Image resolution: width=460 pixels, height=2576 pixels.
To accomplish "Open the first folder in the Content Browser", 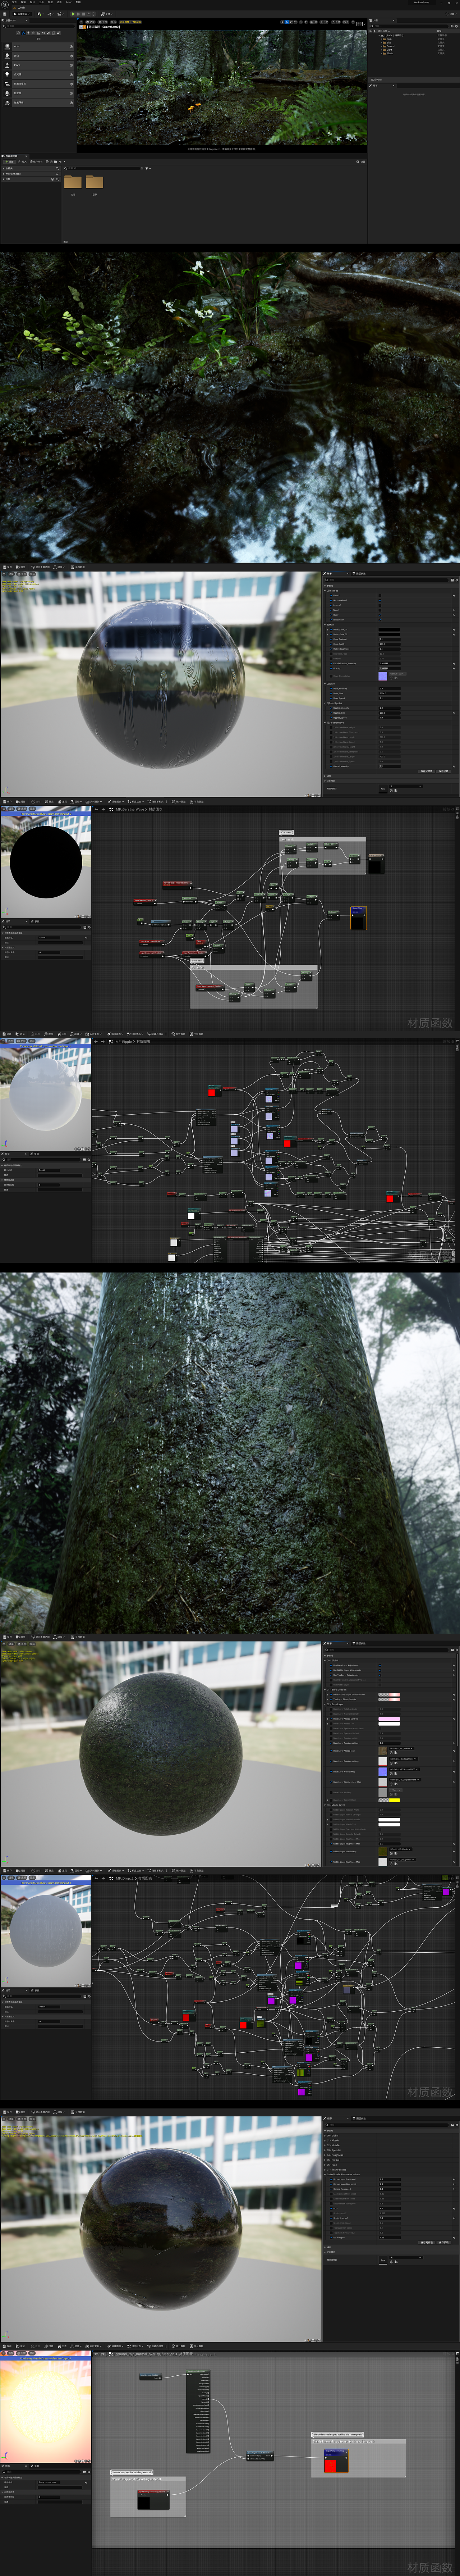I will click(73, 182).
